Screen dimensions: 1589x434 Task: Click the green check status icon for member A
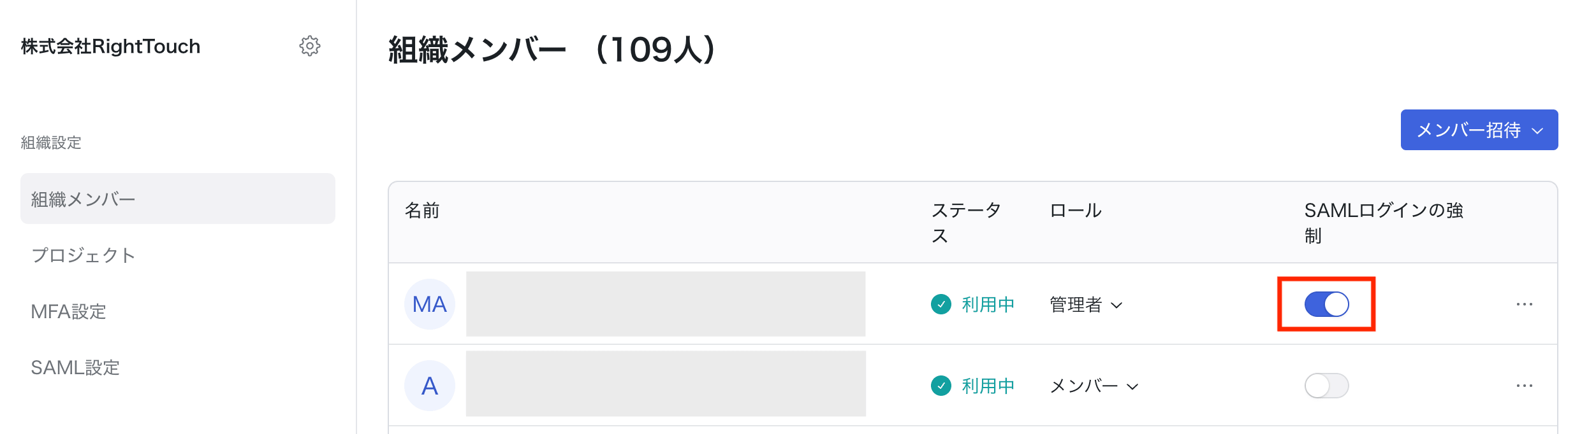click(941, 386)
